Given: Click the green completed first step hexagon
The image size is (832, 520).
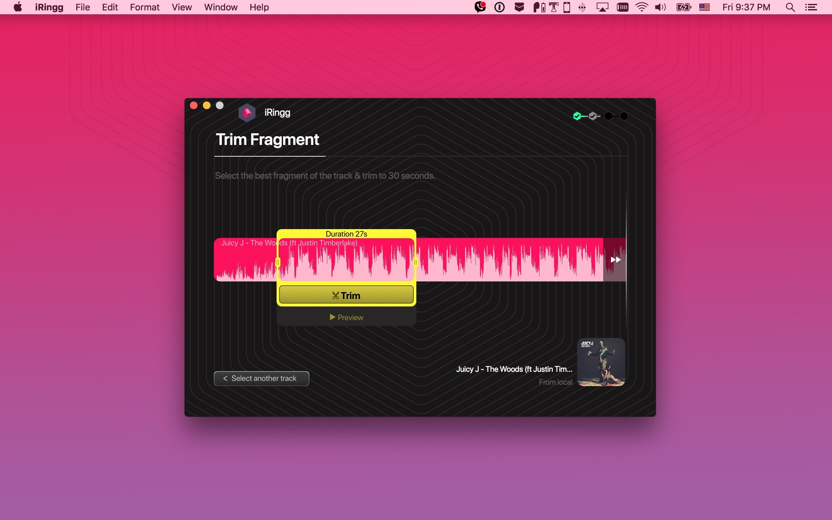Looking at the screenshot, I should [577, 116].
